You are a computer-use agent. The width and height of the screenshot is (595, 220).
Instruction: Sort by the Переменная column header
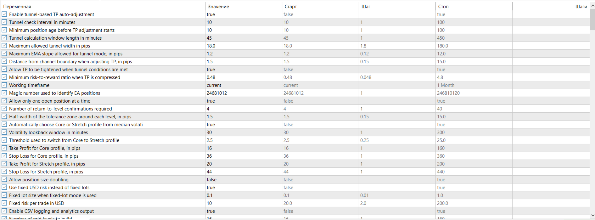[x=104, y=6]
